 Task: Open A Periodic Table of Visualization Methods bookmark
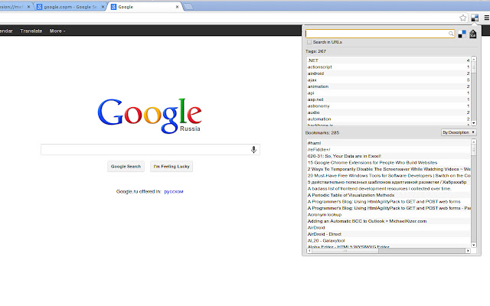pyautogui.click(x=388, y=195)
